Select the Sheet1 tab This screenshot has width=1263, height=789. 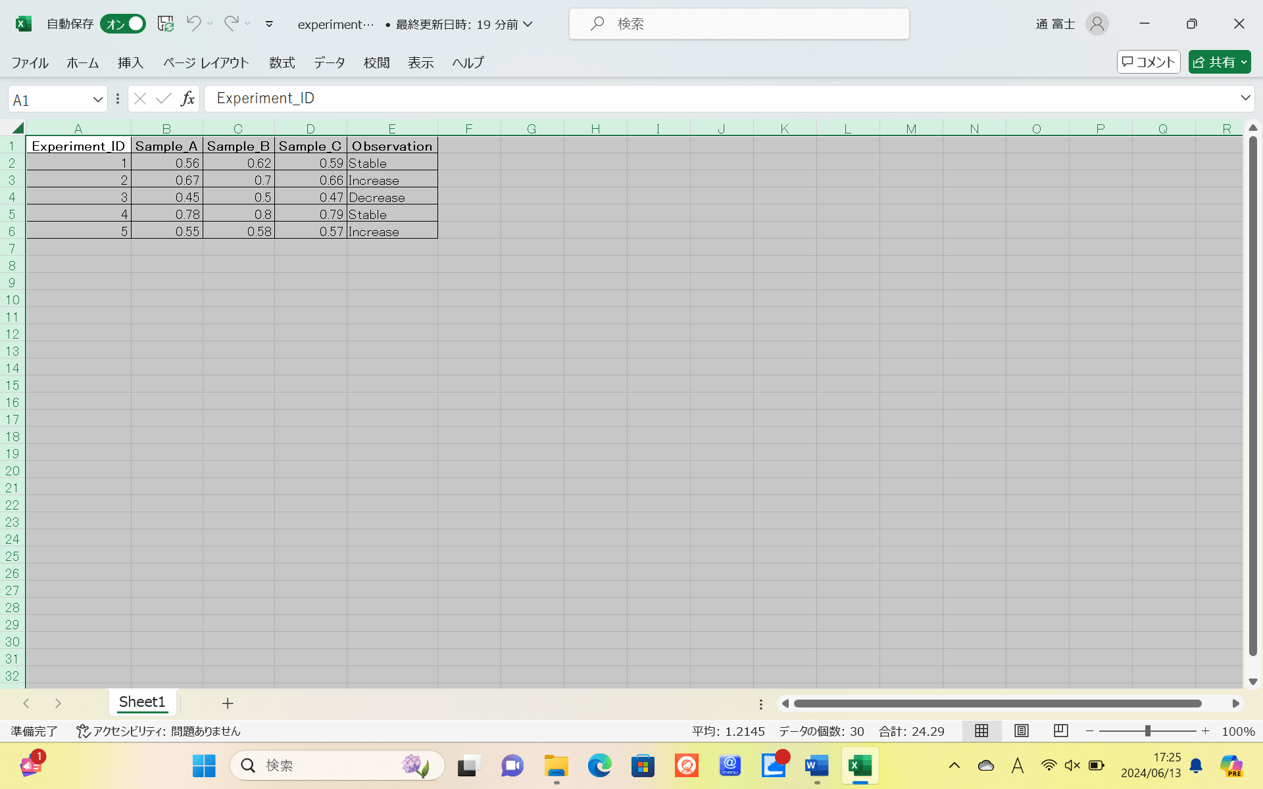(x=142, y=702)
